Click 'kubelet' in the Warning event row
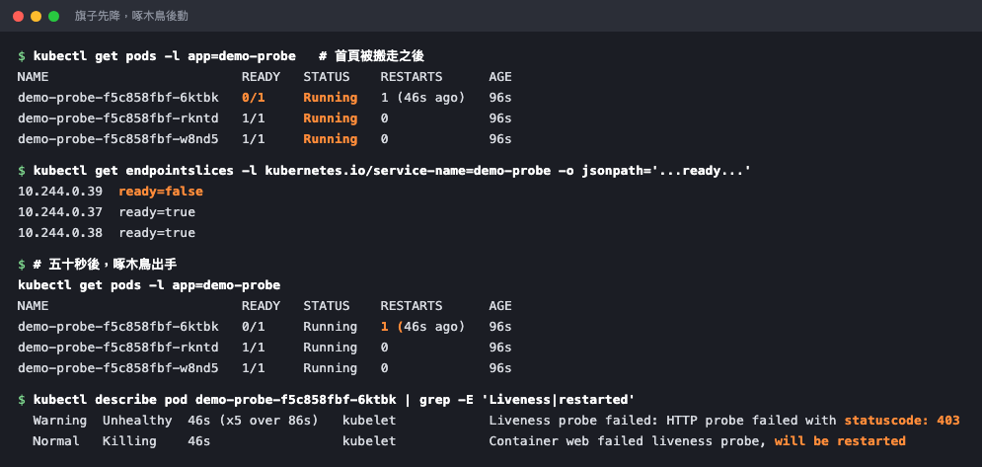 pos(369,421)
